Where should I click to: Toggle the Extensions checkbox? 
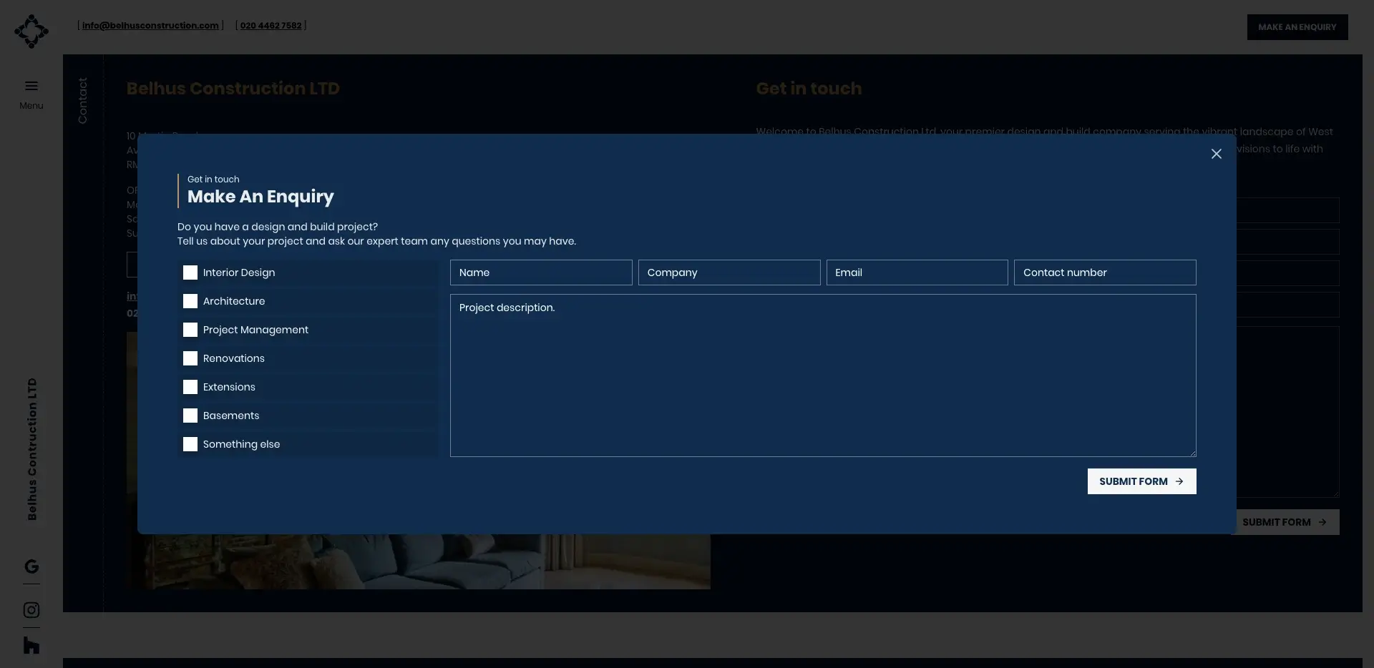(190, 387)
